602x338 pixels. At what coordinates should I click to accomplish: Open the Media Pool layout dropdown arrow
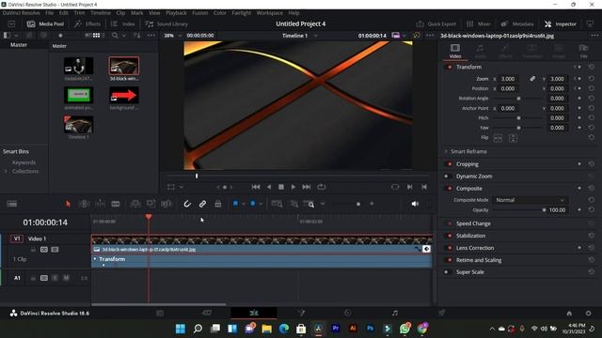[16, 36]
